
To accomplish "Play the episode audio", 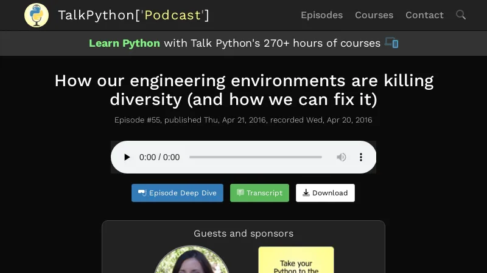I will click(x=127, y=157).
